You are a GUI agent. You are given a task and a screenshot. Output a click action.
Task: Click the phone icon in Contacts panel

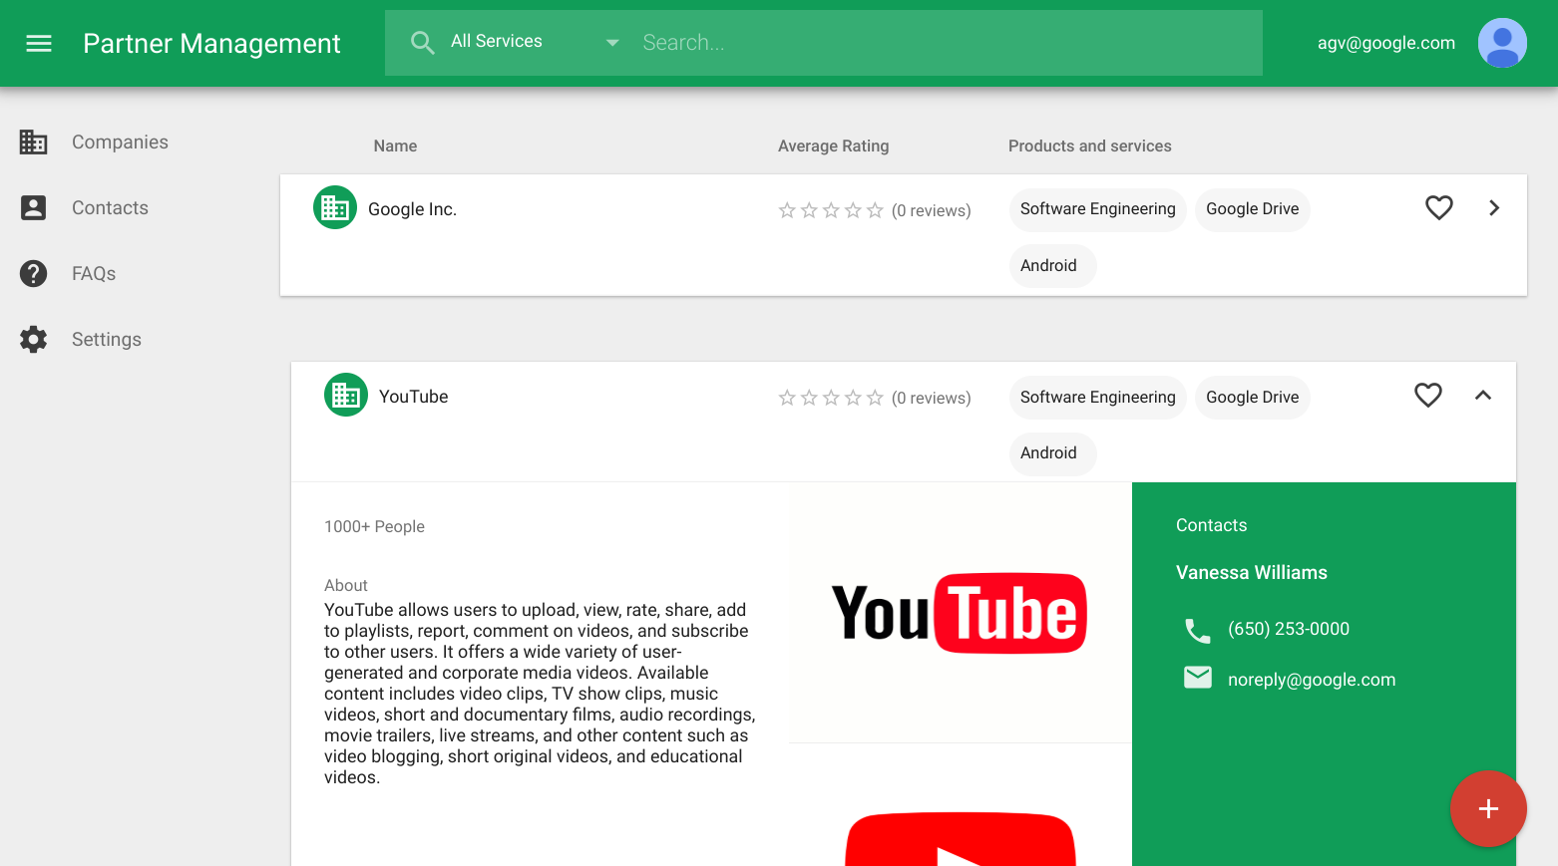tap(1197, 630)
